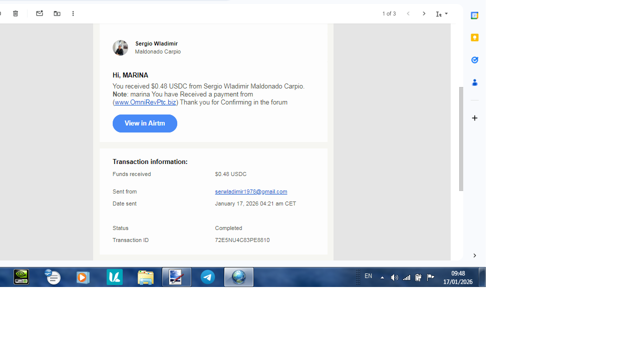Show hidden tray icons arrow

coord(382,277)
